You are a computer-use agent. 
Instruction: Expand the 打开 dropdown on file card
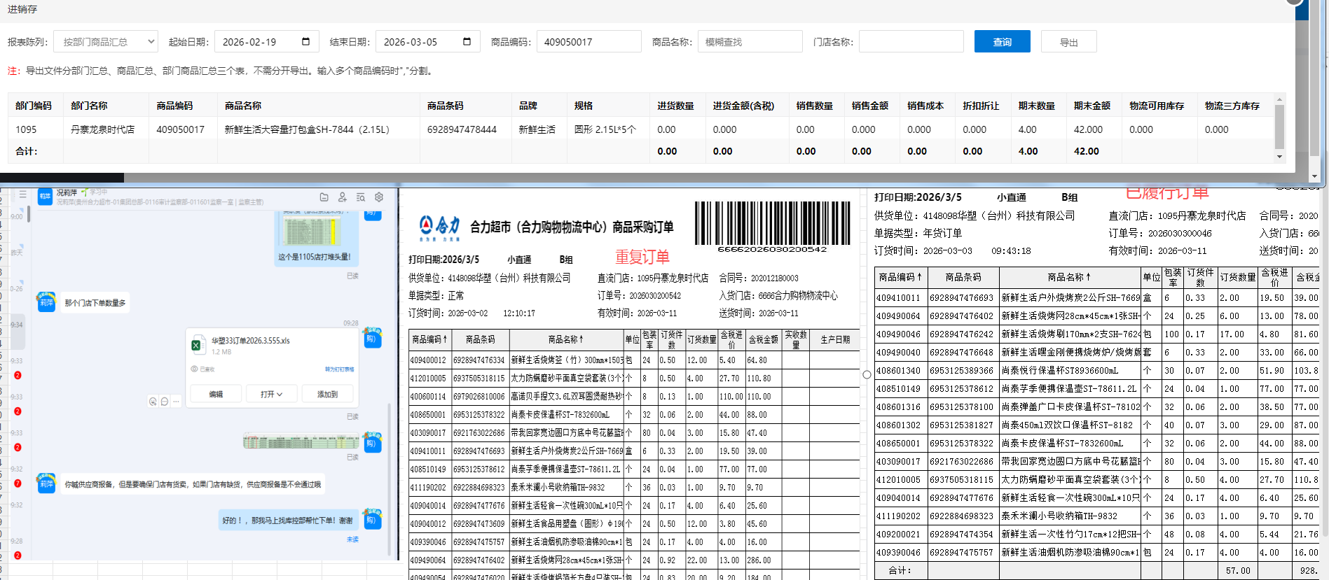(271, 395)
